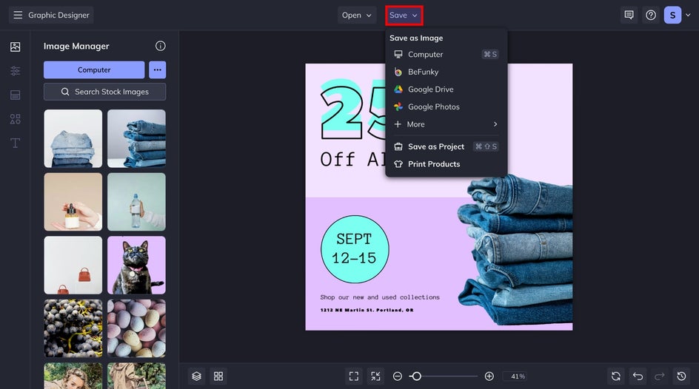Viewport: 699px width, 389px height.
Task: Select the SEPT 12–15 circle on canvas
Action: 355,249
